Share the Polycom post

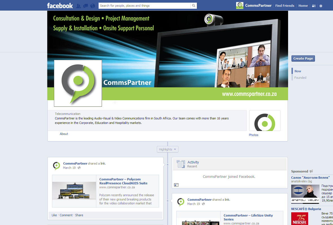79,215
